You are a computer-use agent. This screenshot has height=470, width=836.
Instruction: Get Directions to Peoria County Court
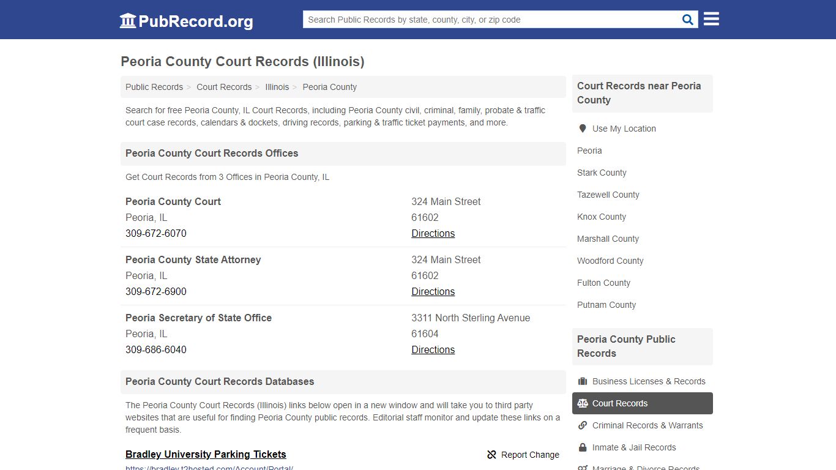433,233
